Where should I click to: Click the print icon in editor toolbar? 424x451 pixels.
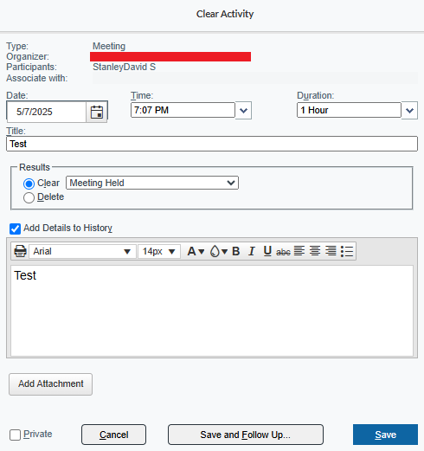20,251
